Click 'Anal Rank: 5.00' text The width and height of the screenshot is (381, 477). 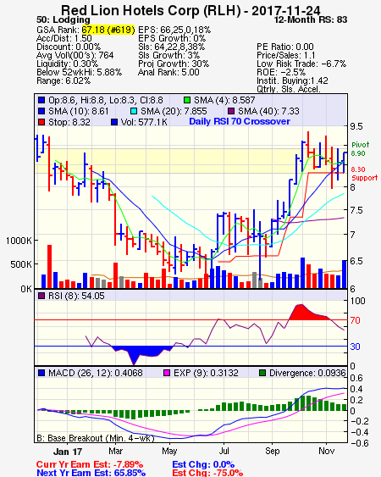[x=168, y=72]
